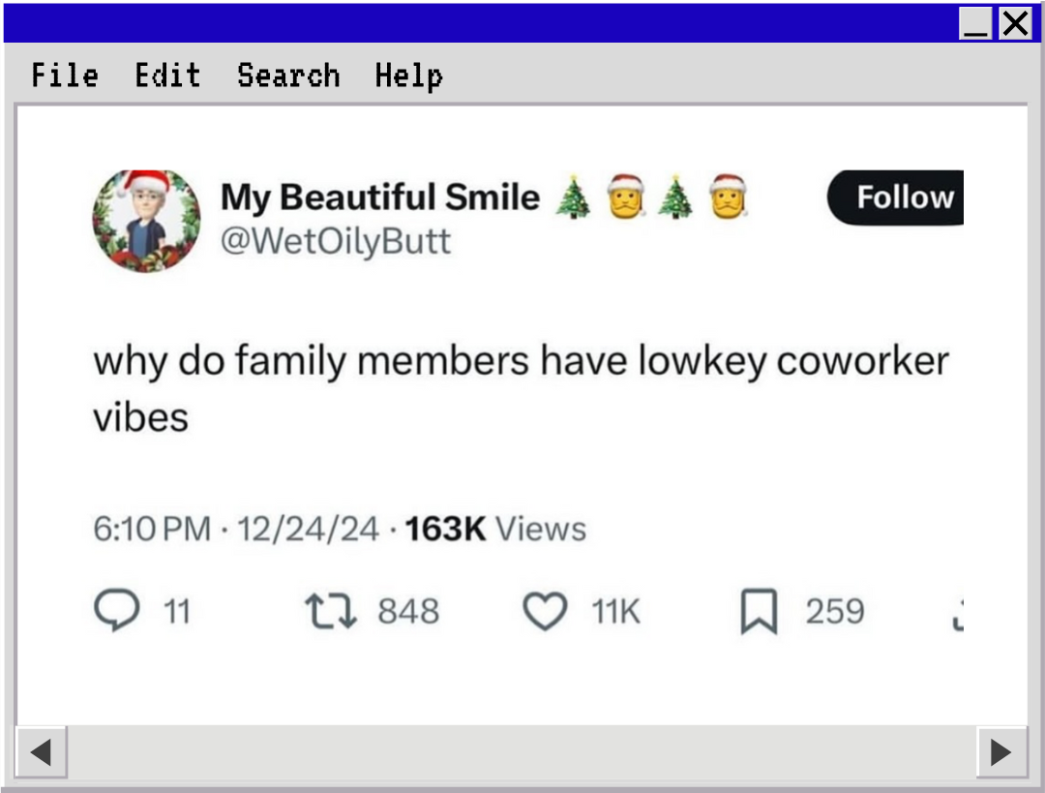Close the window with the X button
The height and width of the screenshot is (793, 1045).
pyautogui.click(x=1015, y=22)
